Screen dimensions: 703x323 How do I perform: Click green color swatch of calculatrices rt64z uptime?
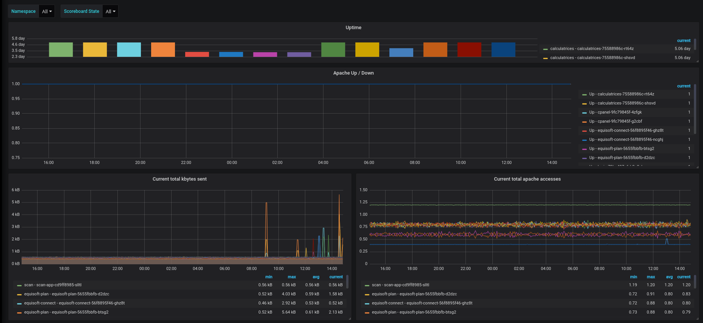click(x=545, y=49)
